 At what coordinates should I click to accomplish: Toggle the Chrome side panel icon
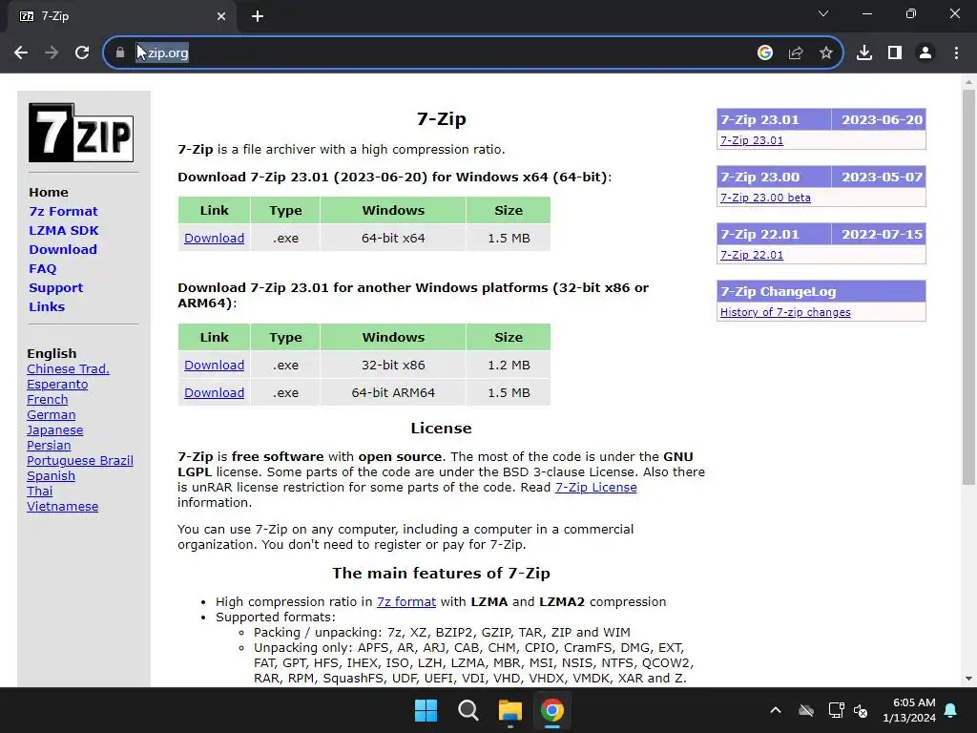pos(895,53)
